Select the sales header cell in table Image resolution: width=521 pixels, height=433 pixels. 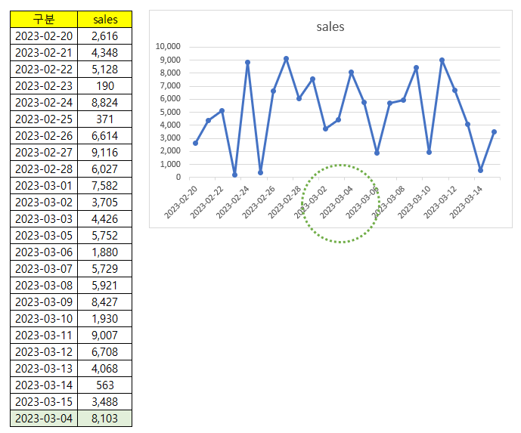(104, 19)
